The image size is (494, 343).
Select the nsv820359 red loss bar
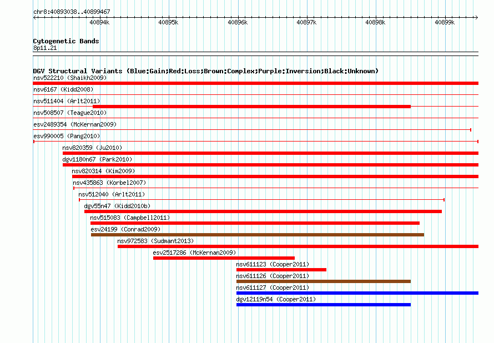coord(271,153)
